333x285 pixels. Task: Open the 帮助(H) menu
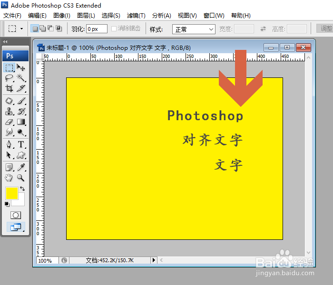tap(241, 16)
